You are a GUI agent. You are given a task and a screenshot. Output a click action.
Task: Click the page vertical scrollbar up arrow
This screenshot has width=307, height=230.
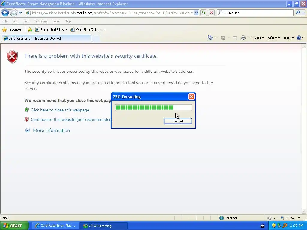click(304, 46)
